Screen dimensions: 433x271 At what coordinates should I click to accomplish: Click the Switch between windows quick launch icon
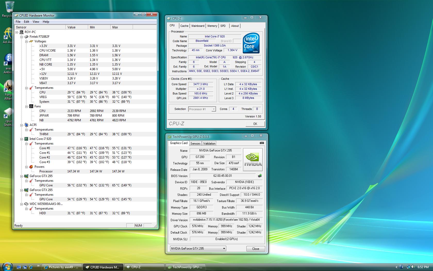[25, 267]
